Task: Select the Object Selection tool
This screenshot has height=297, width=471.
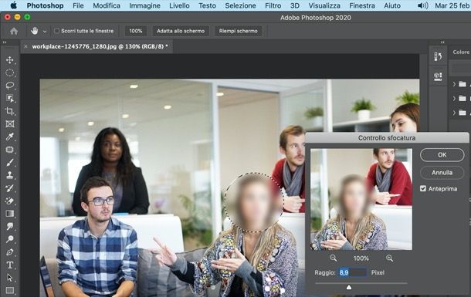Action: pos(9,99)
